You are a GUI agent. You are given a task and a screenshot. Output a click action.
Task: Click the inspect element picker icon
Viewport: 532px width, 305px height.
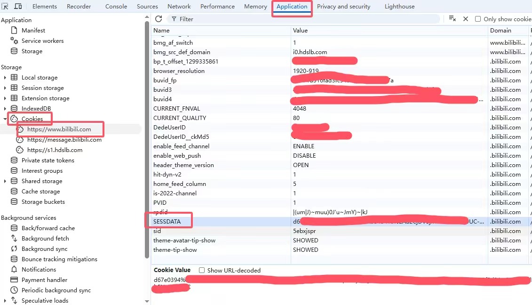pos(6,6)
